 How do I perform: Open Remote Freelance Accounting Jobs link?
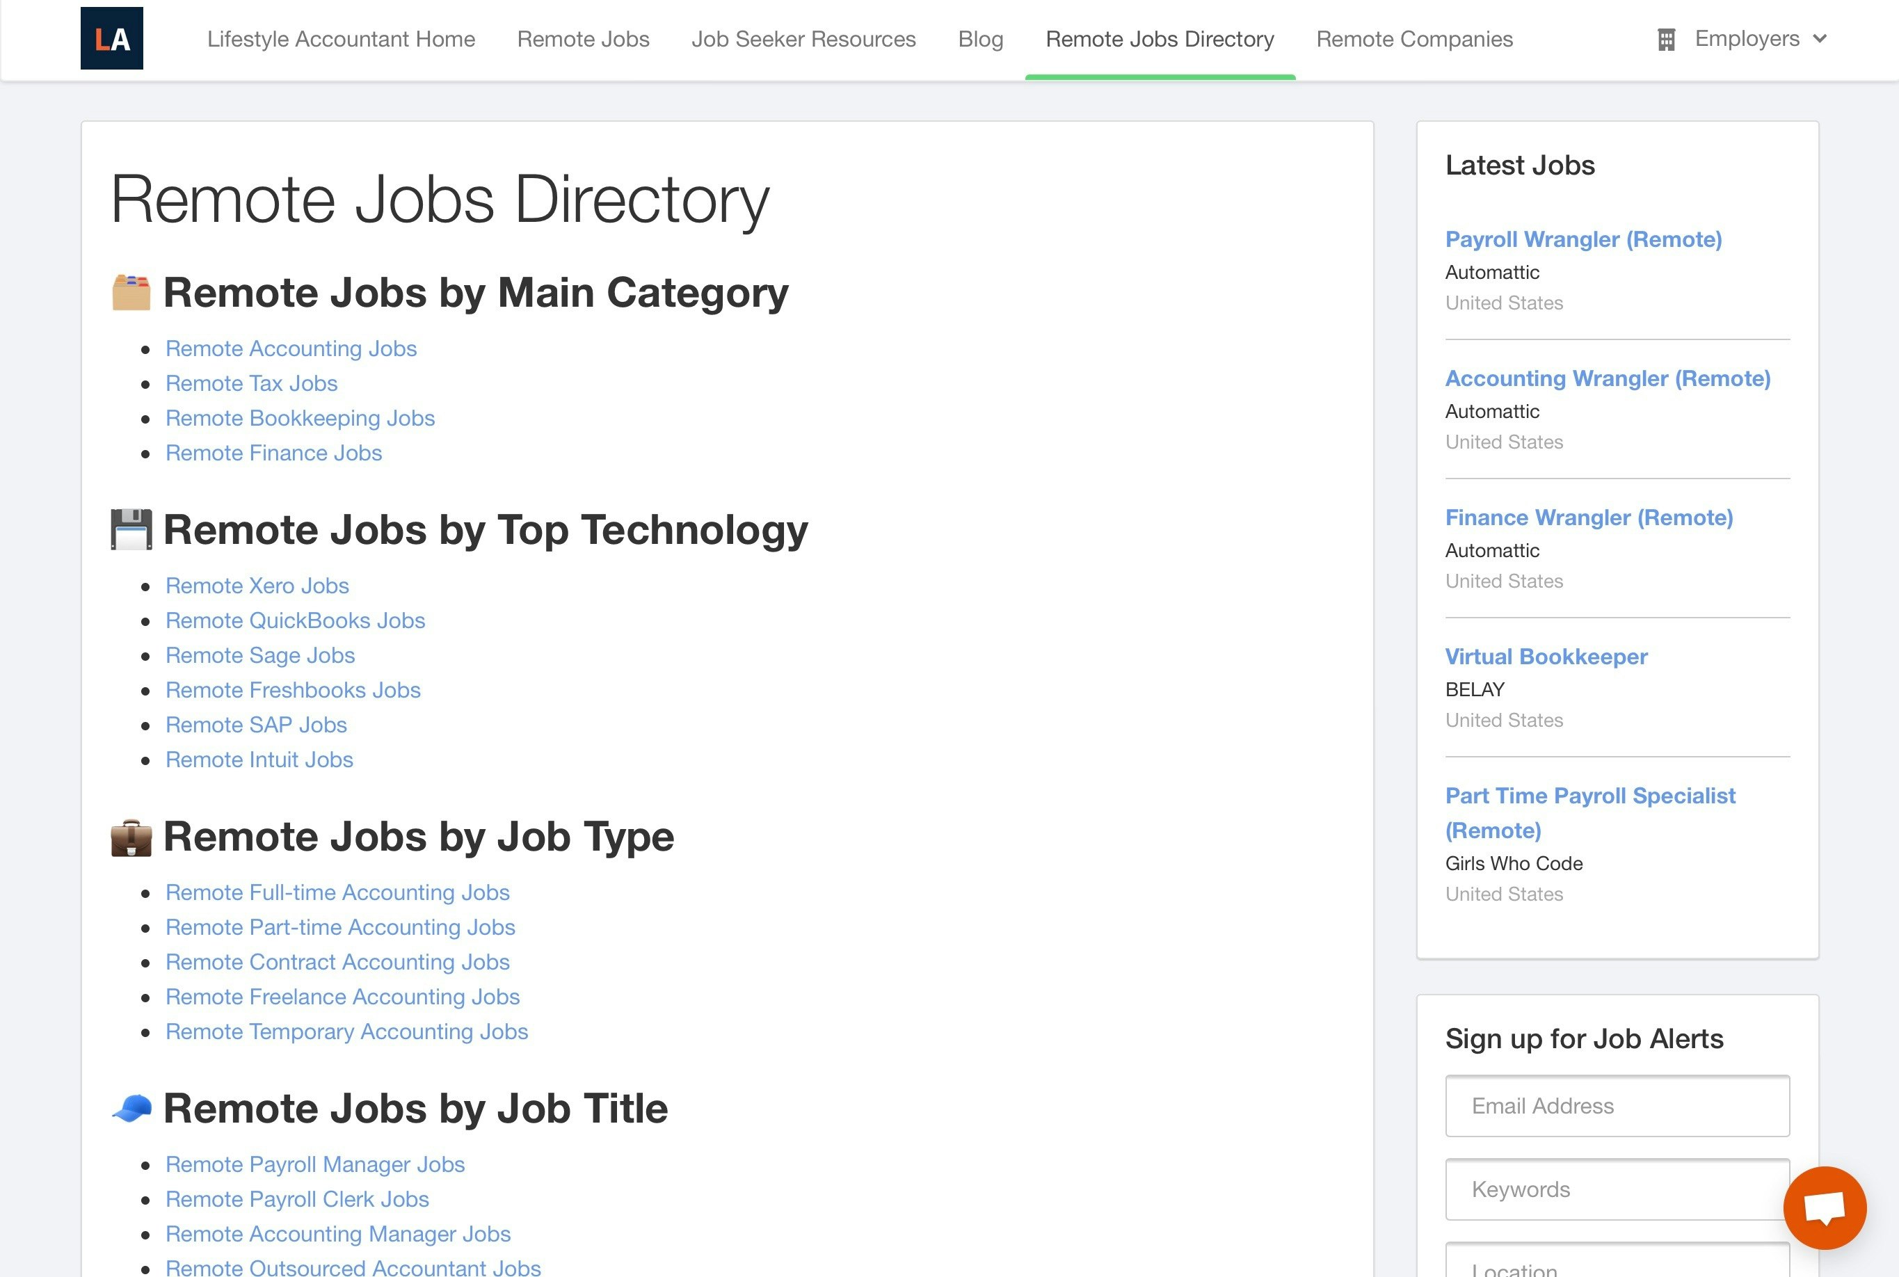point(342,997)
